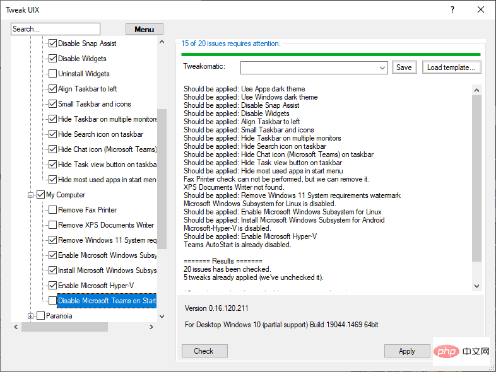Check the Remove Fax Printer checkbox
The height and width of the screenshot is (372, 496).
click(x=53, y=210)
